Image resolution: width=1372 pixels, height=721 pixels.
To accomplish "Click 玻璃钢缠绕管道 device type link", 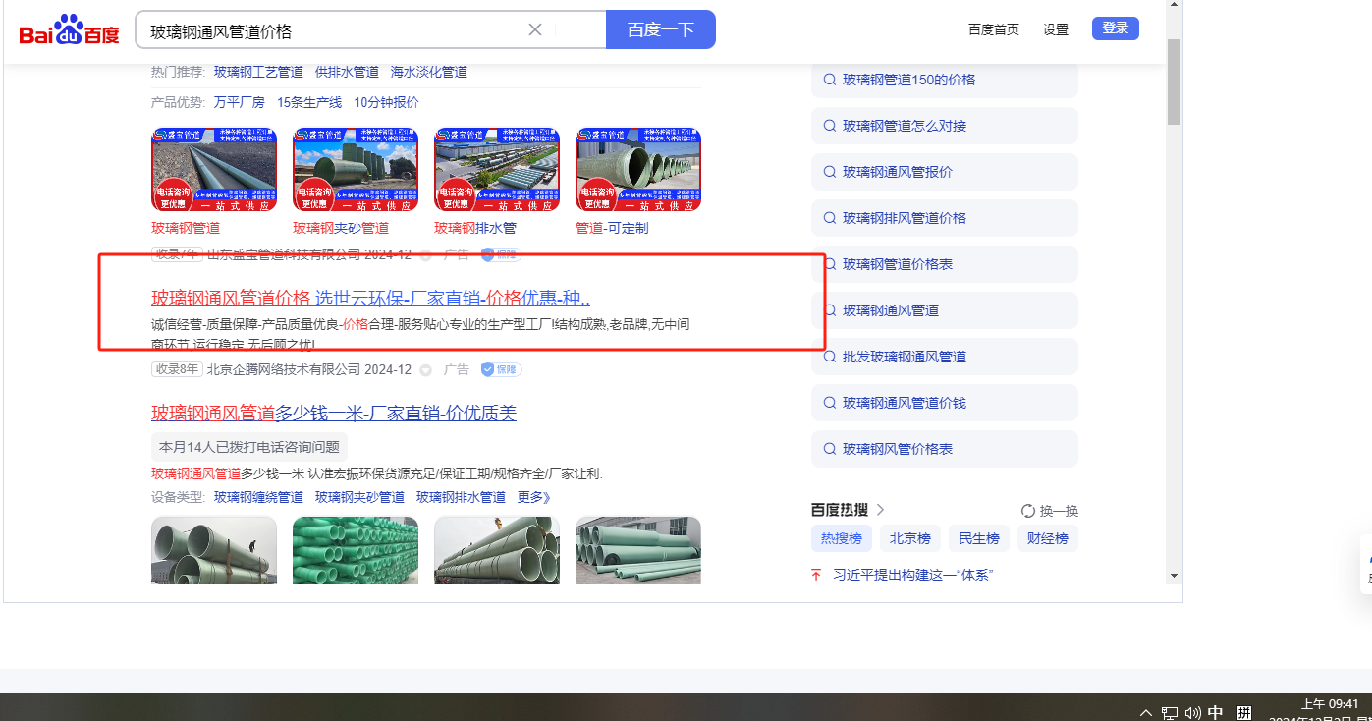I will pos(258,497).
